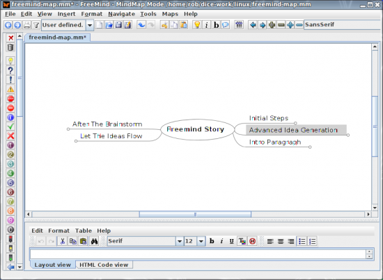Open the SansSerif font combo box
The image size is (383, 280).
point(343,25)
